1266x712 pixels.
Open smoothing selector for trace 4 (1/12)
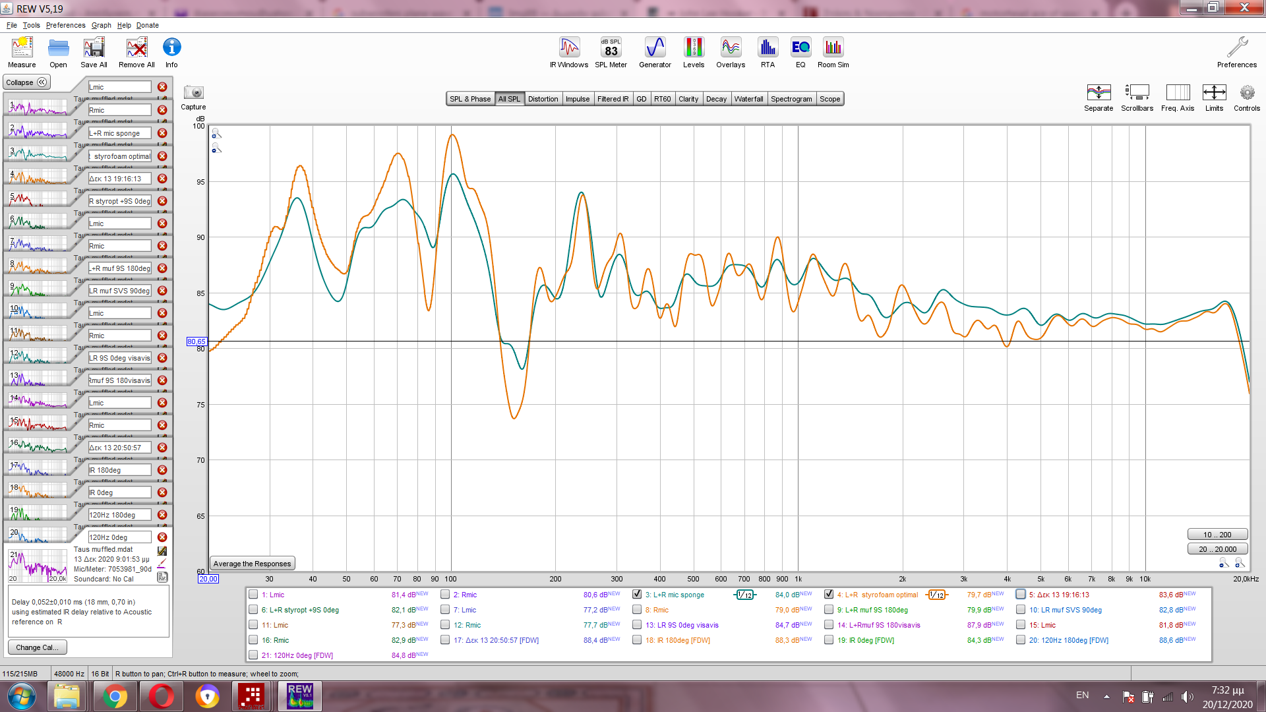(x=937, y=595)
